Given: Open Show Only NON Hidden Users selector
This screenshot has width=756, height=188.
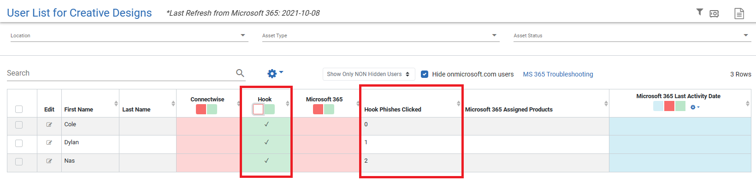Looking at the screenshot, I should 368,74.
